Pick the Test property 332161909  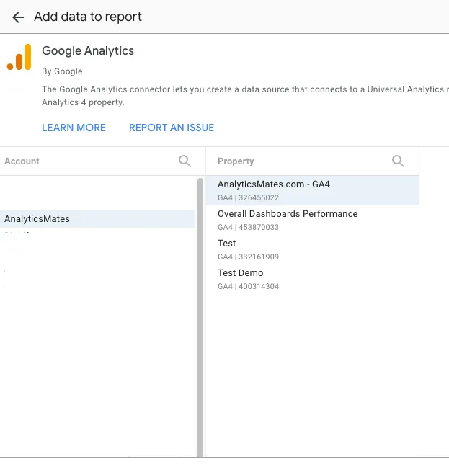[x=312, y=249]
